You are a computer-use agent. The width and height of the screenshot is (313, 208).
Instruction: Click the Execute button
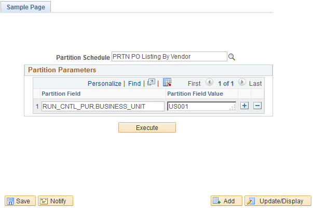pos(147,127)
